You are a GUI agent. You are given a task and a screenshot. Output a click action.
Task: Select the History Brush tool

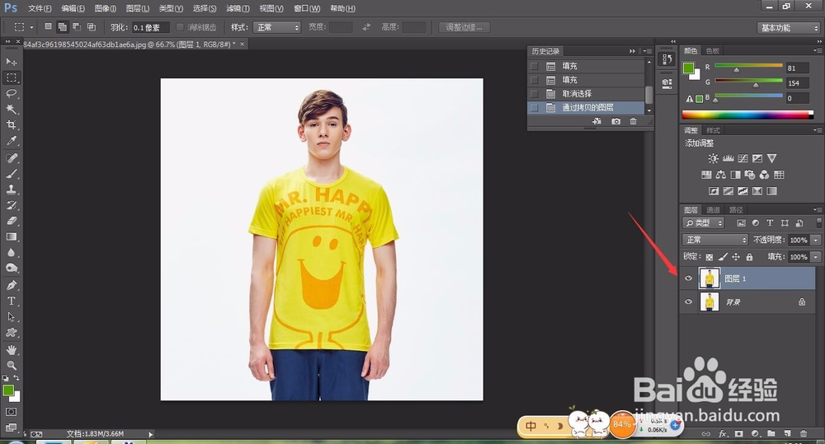click(x=11, y=205)
